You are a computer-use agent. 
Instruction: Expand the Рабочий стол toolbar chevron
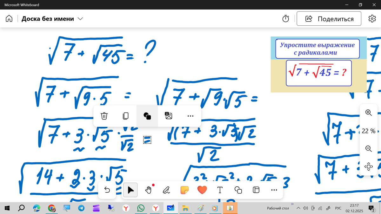tap(292, 204)
